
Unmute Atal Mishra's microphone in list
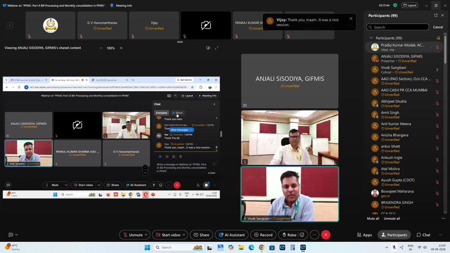pos(437,171)
